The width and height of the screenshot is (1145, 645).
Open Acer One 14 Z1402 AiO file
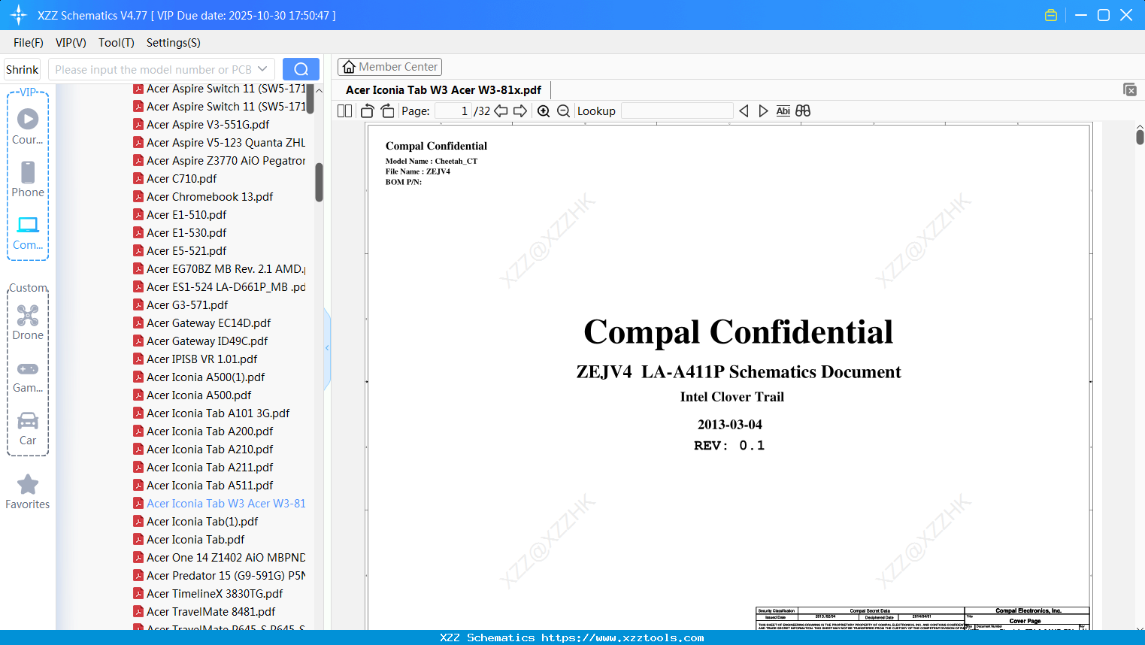pos(219,558)
